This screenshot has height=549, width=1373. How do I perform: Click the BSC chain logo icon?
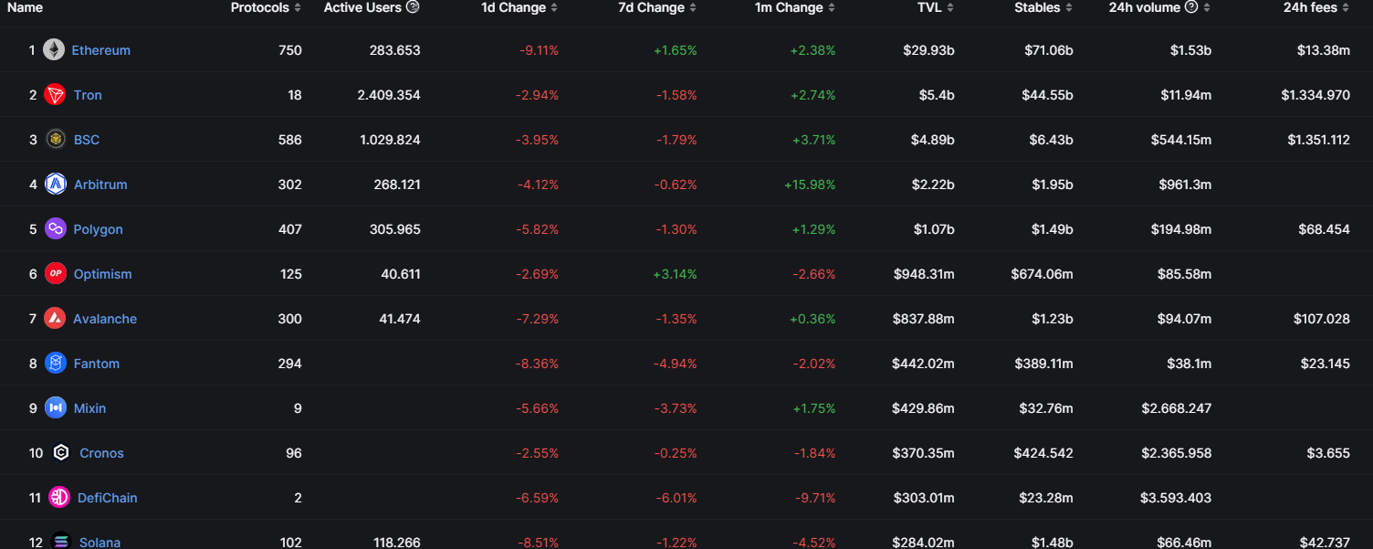[x=55, y=140]
